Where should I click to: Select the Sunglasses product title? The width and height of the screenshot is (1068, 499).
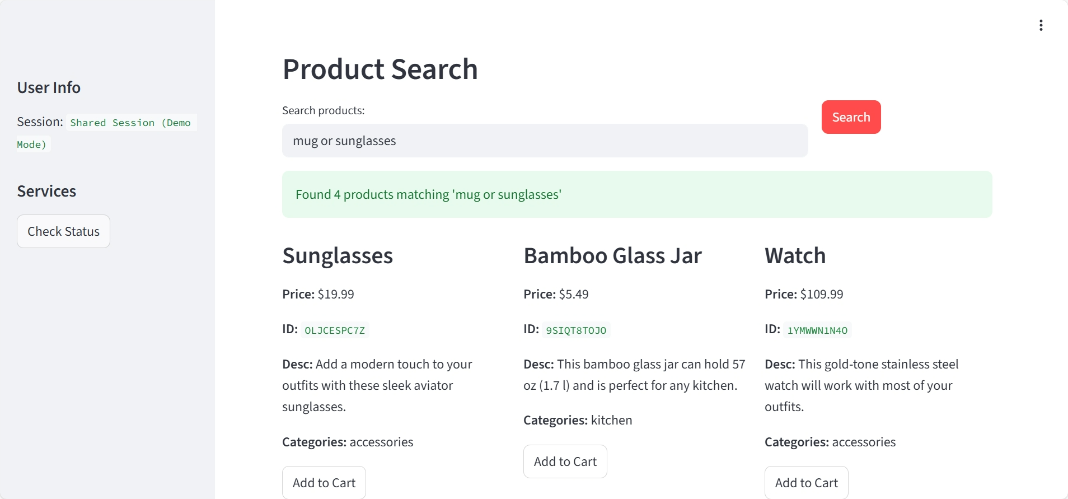[338, 256]
